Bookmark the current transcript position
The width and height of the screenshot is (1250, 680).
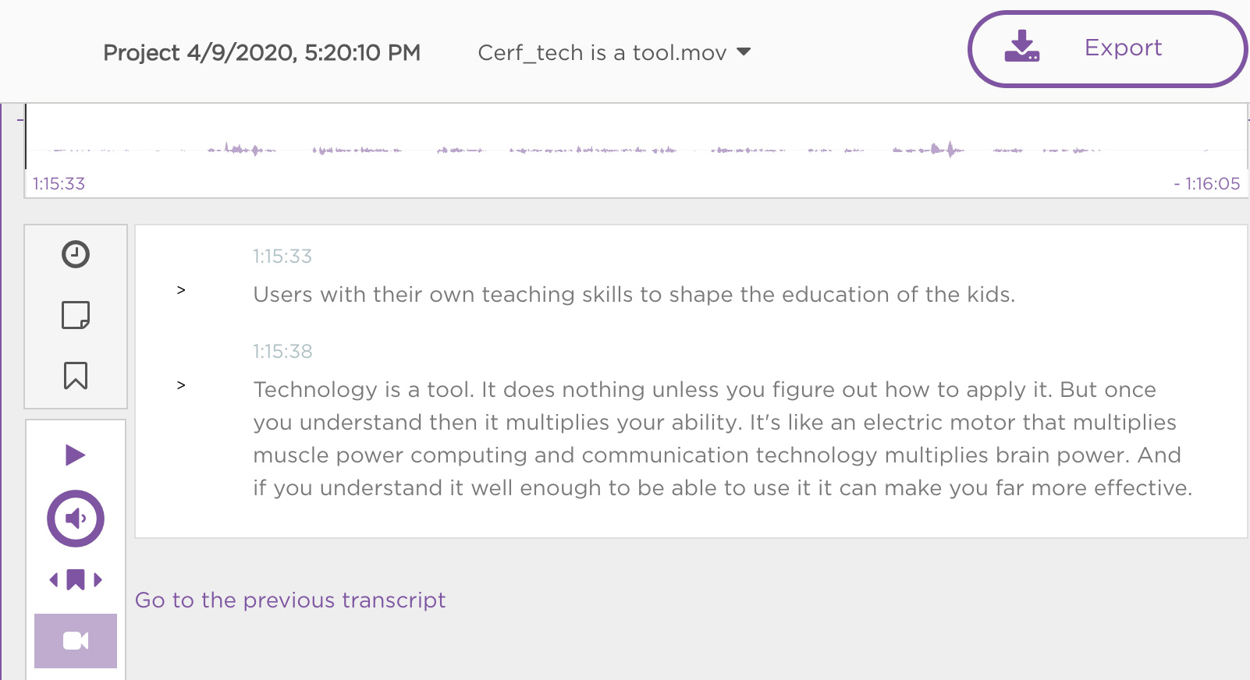pyautogui.click(x=76, y=376)
